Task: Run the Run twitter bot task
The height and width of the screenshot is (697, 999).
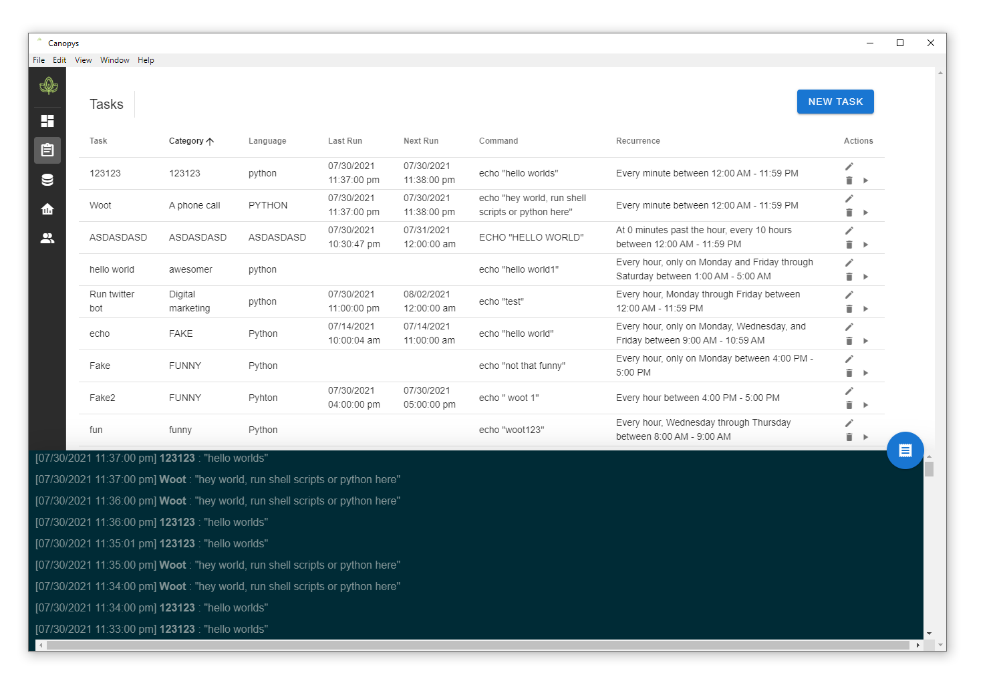Action: click(865, 309)
